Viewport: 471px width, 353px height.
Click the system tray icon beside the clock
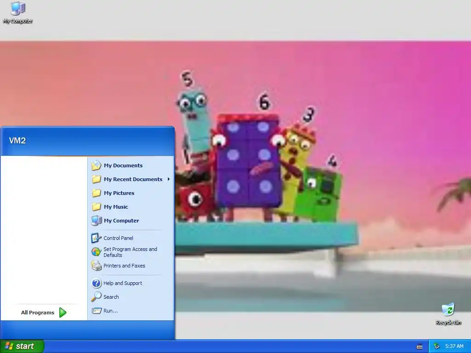(x=437, y=347)
